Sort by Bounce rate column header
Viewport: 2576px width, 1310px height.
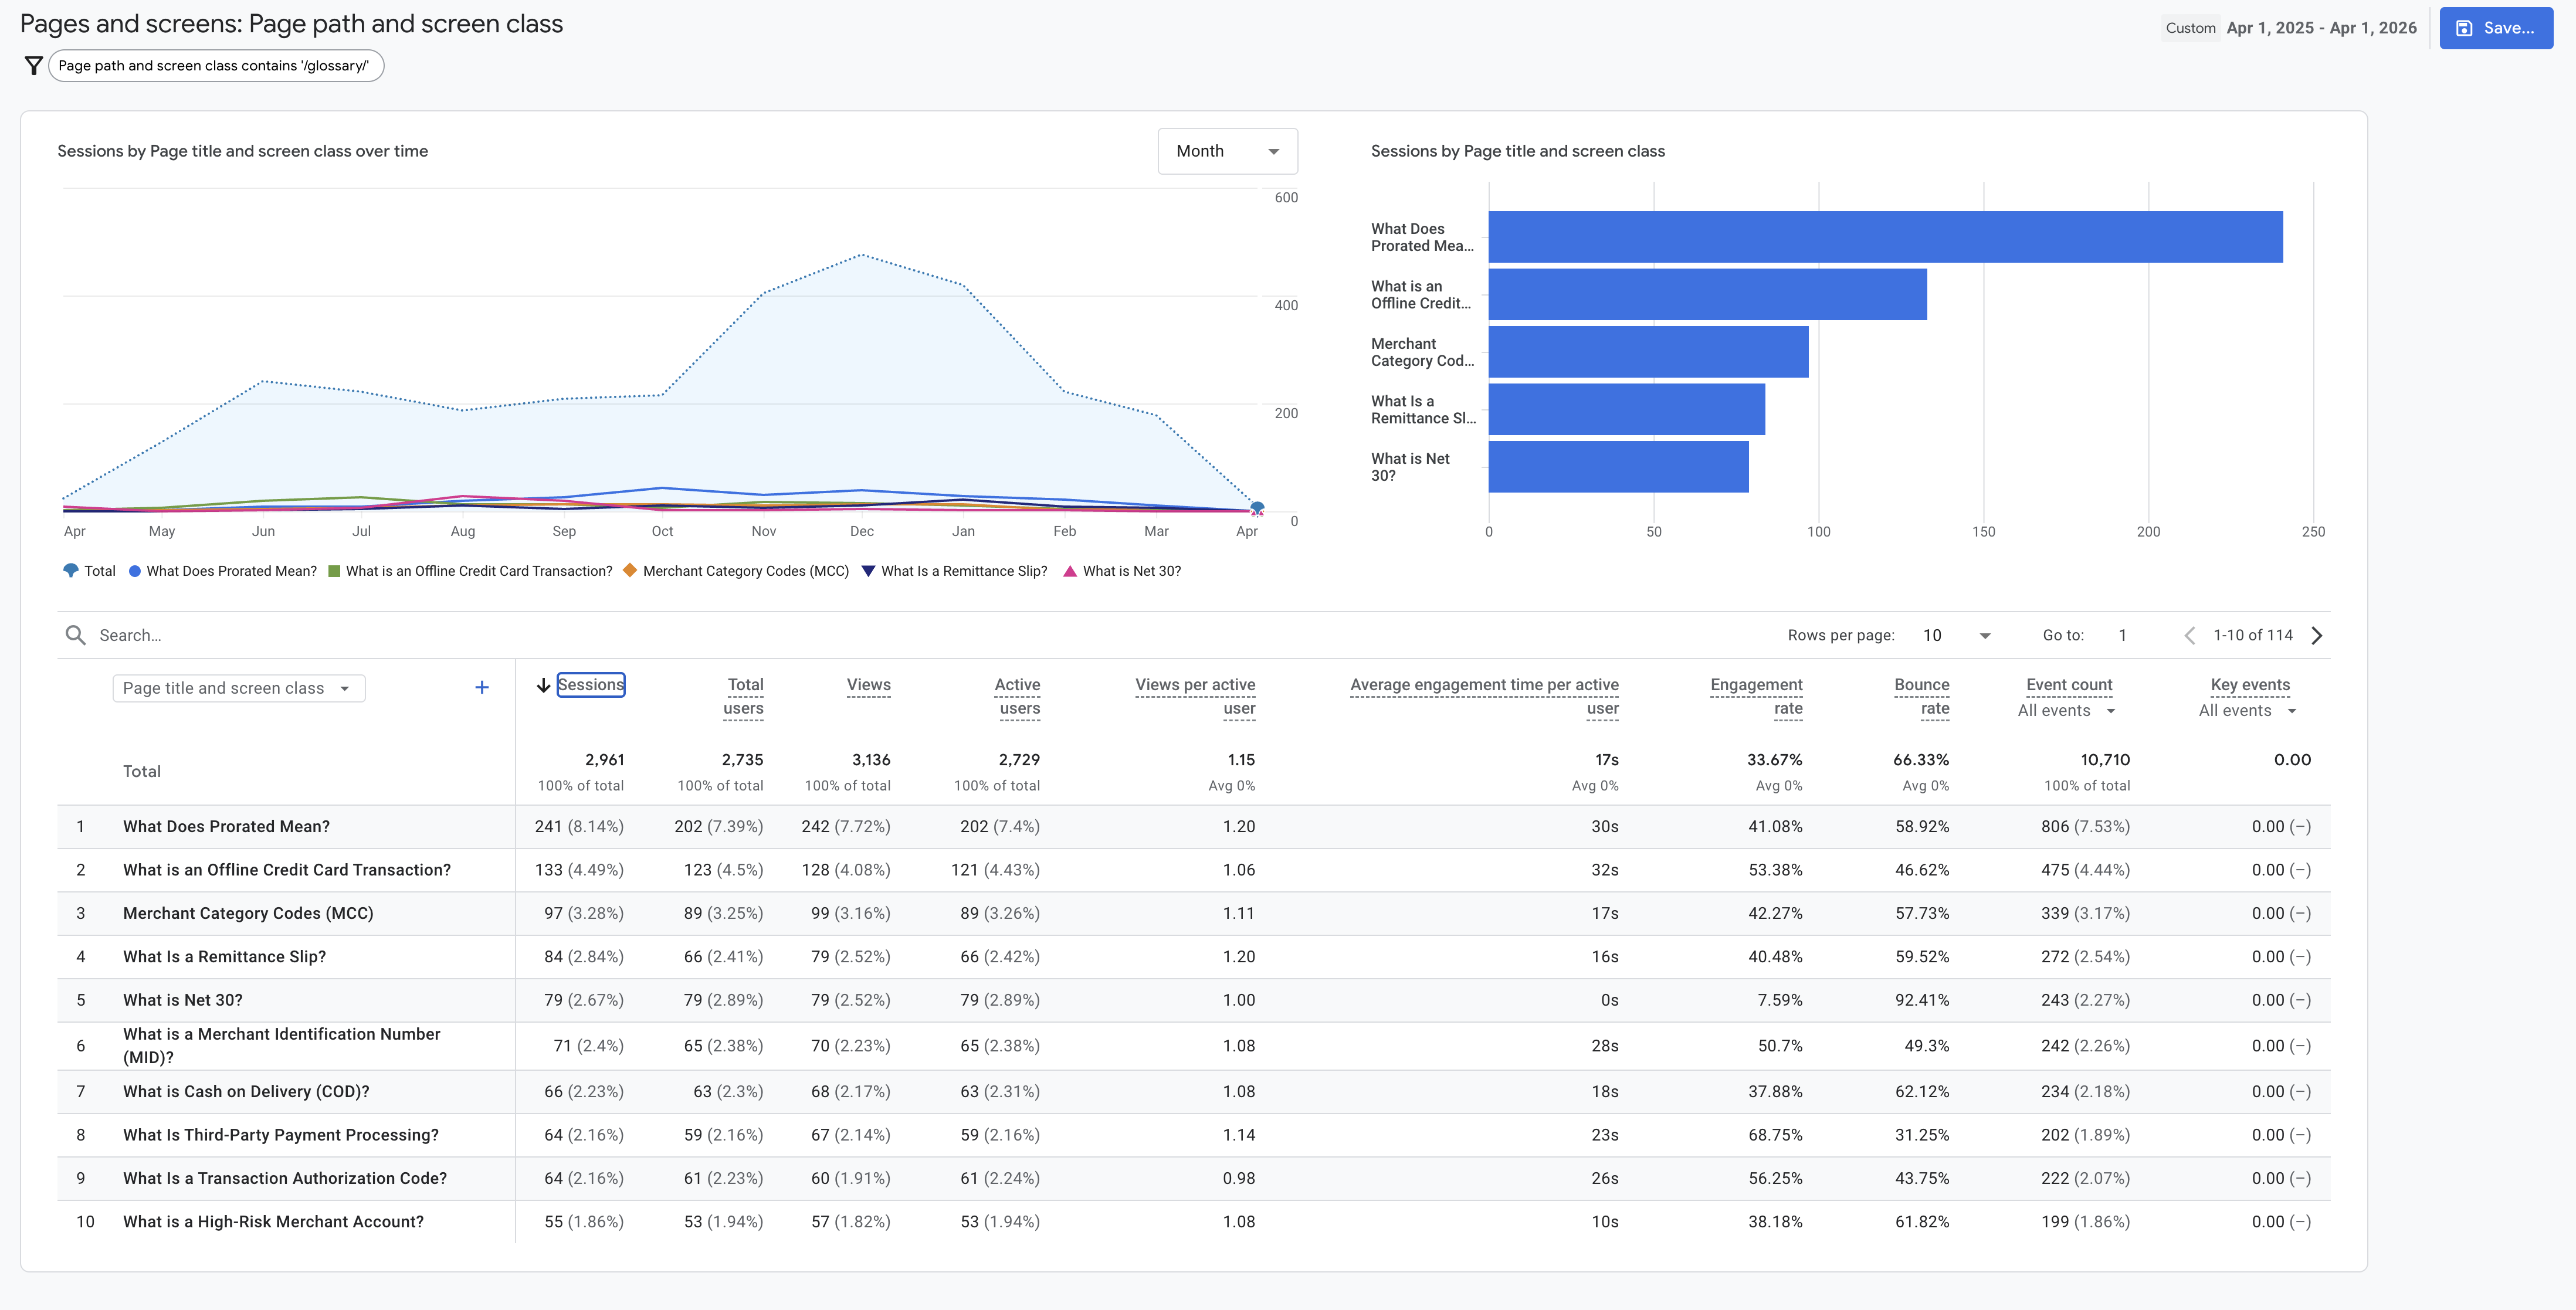click(1921, 696)
